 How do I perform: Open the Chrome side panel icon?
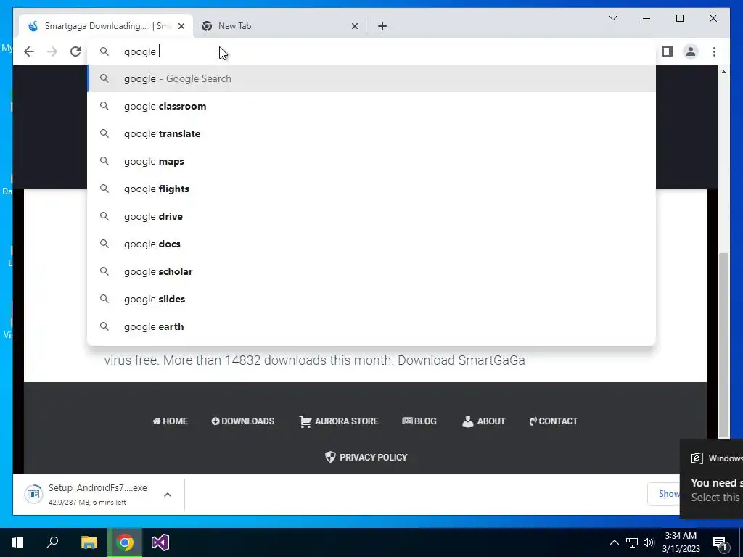(668, 51)
